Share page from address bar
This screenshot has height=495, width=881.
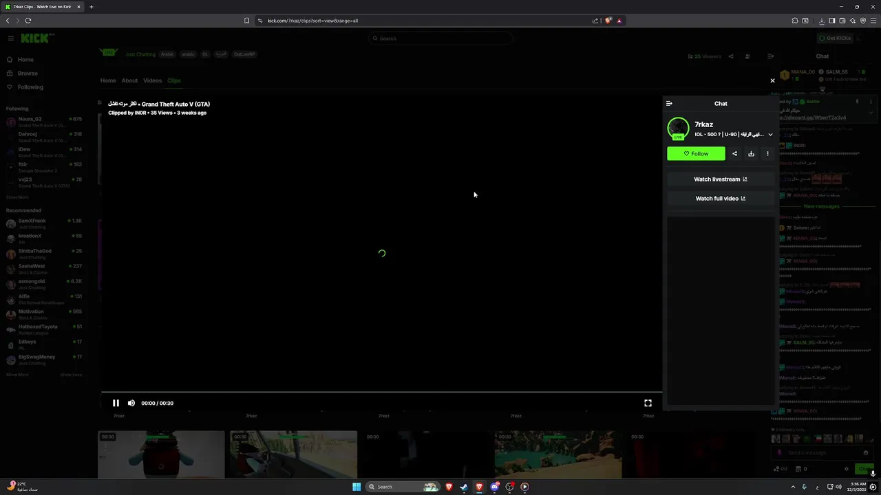point(595,21)
